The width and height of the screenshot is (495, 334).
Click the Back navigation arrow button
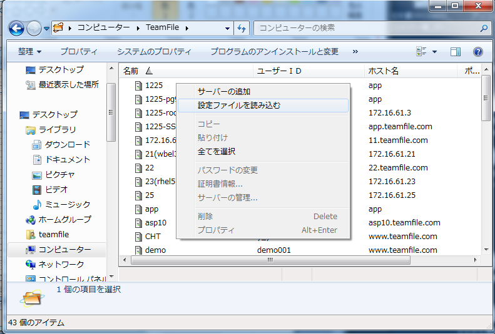click(x=17, y=28)
